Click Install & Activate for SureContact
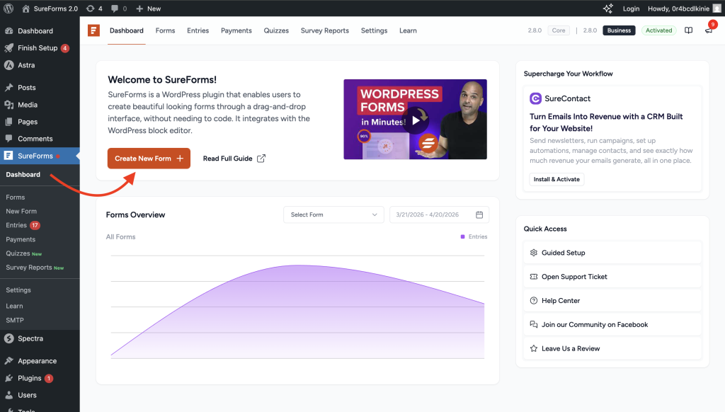This screenshot has height=412, width=725. (x=556, y=179)
